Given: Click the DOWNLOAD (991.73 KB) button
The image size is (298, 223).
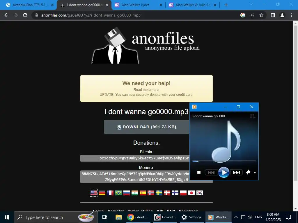Looking at the screenshot, I should tap(146, 127).
